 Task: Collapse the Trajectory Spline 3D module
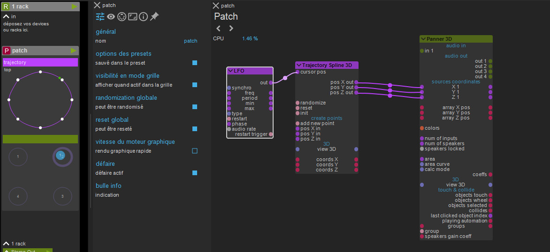299,65
